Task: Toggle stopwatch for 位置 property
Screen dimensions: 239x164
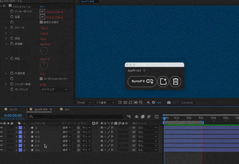Action: pyautogui.click(x=12, y=17)
